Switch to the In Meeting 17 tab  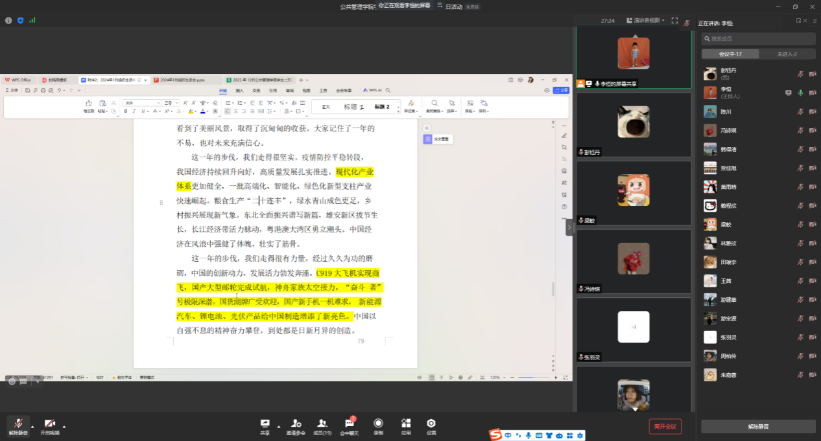pyautogui.click(x=730, y=54)
